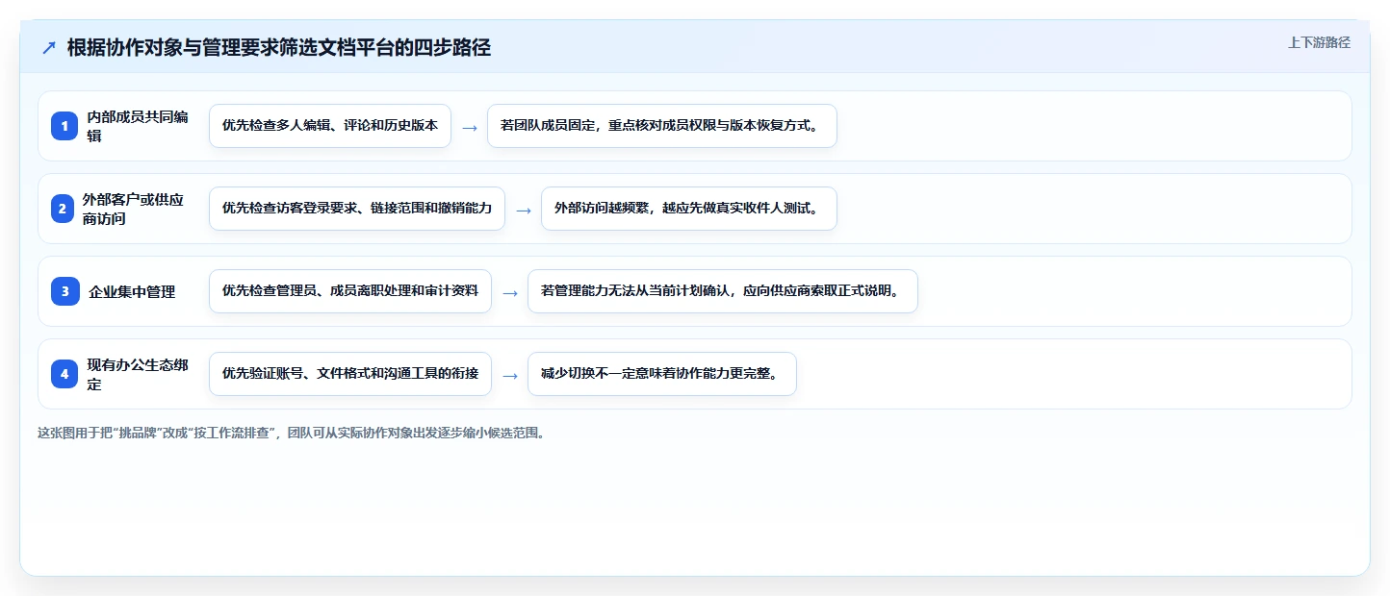Click the box '若团队成员固定，重点核对成员权限与版本恢复方式。'
Viewport: 1390px width, 596px height.
coord(662,126)
